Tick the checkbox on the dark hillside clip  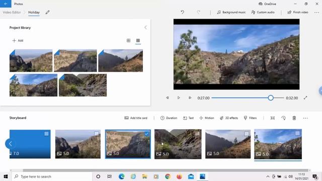pyautogui.click(x=247, y=134)
